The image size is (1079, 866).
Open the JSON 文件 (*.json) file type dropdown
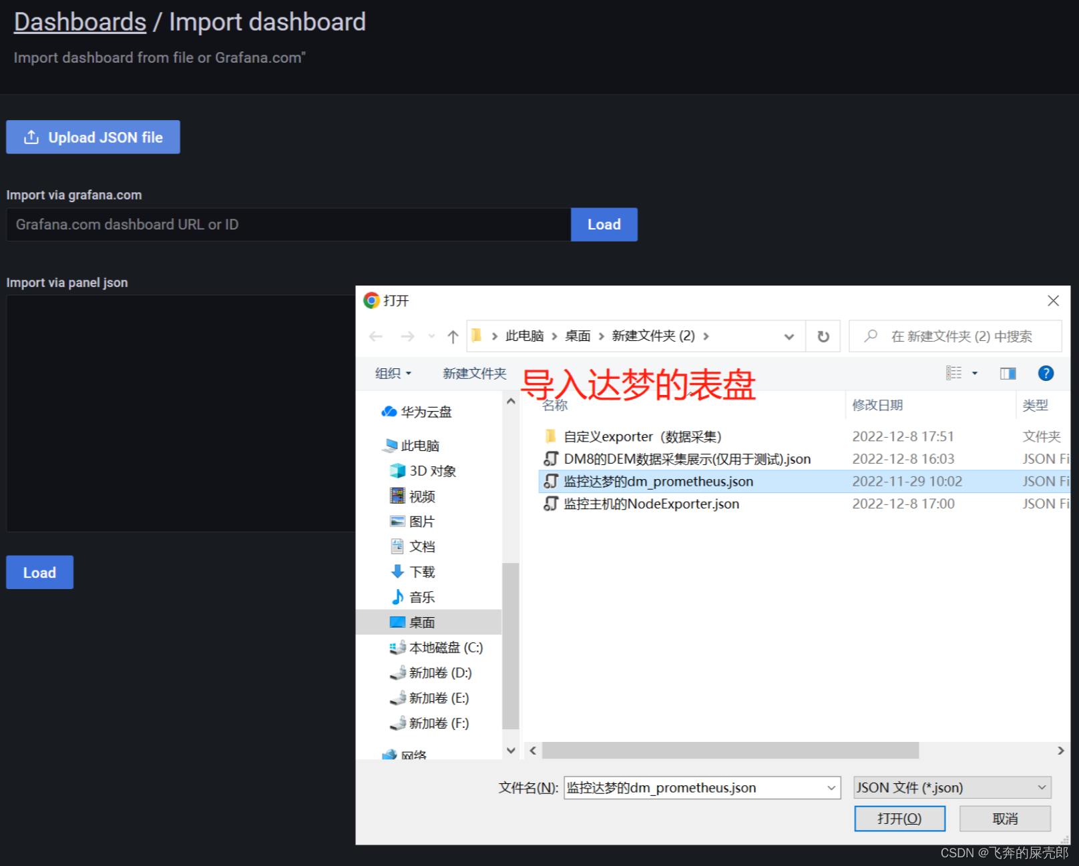pos(952,787)
